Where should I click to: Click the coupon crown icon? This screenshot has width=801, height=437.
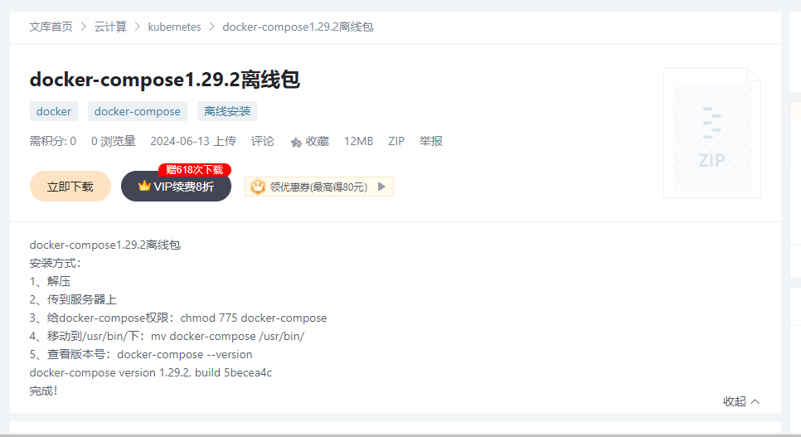click(x=258, y=187)
